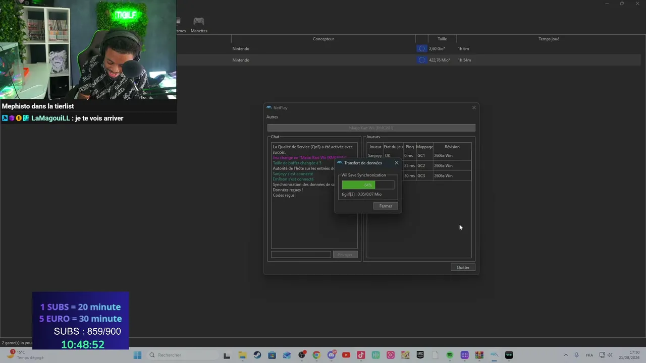Open the Manettes controller settings icon

coord(199,24)
